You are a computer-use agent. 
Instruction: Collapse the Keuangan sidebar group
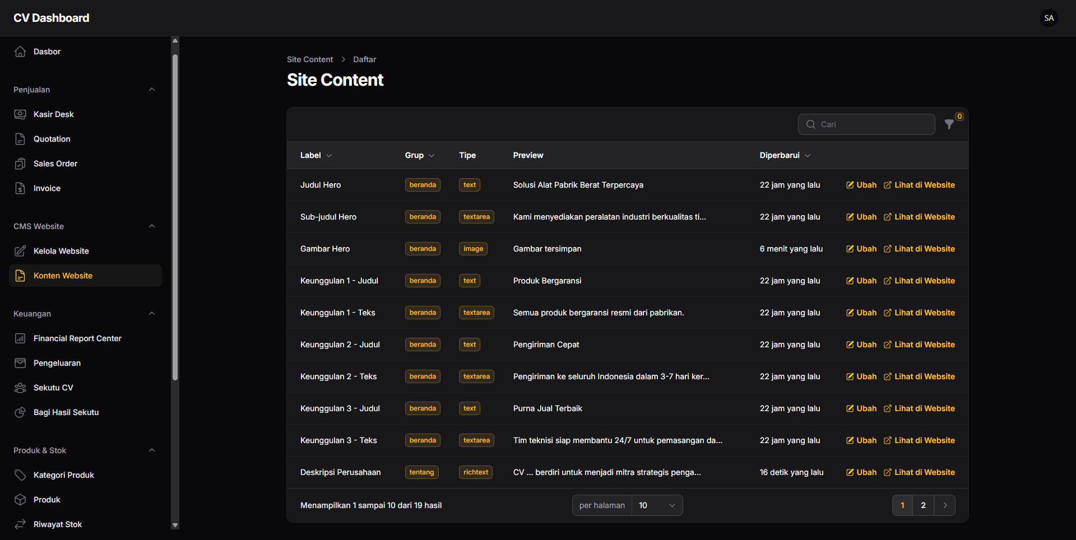(x=152, y=314)
